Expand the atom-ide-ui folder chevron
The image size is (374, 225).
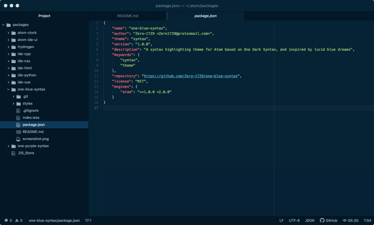point(9,40)
